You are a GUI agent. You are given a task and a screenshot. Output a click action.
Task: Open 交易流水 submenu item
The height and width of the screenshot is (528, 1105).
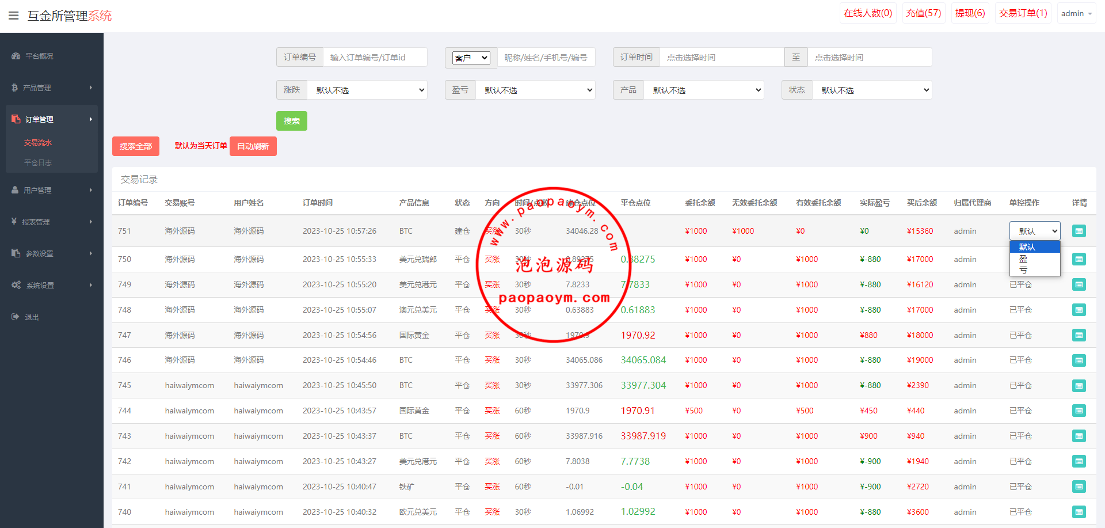(x=38, y=143)
